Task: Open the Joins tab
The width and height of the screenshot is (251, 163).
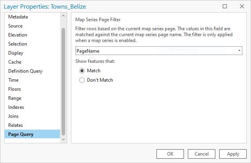Action: (13, 116)
